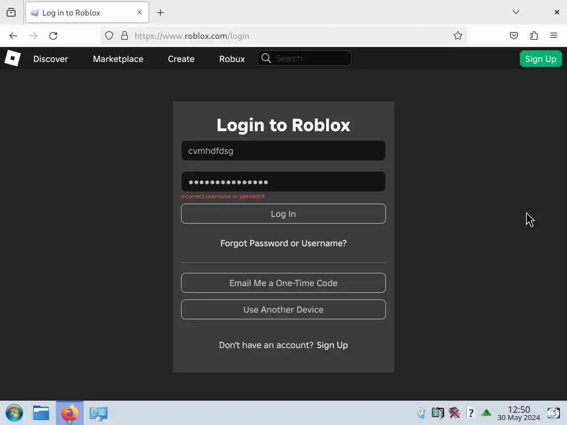Click the question mark tray icon
This screenshot has width=567, height=425.
pyautogui.click(x=471, y=413)
